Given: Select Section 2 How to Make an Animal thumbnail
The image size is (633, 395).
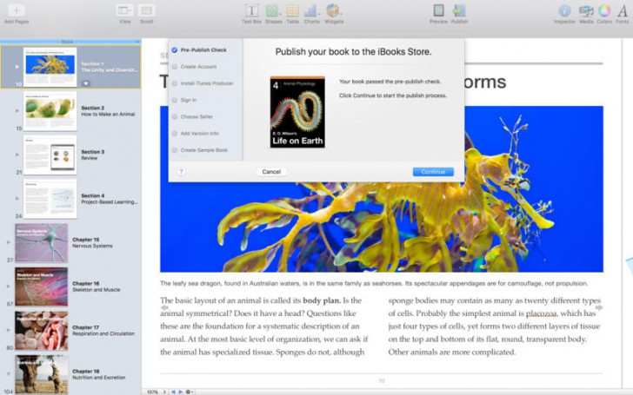Looking at the screenshot, I should click(x=50, y=111).
